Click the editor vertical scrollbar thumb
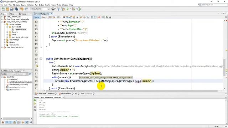Image resolution: width=228 pixels, height=128 pixels. tap(224, 67)
